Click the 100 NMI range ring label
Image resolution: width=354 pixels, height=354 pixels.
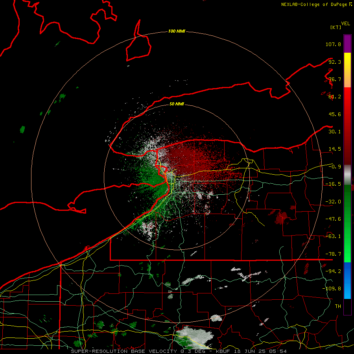(177, 31)
